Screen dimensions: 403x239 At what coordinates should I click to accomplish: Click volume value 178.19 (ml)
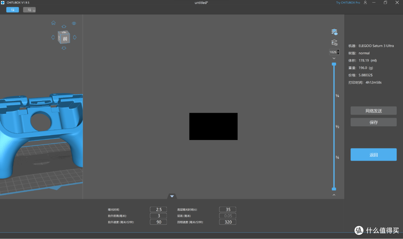point(368,61)
